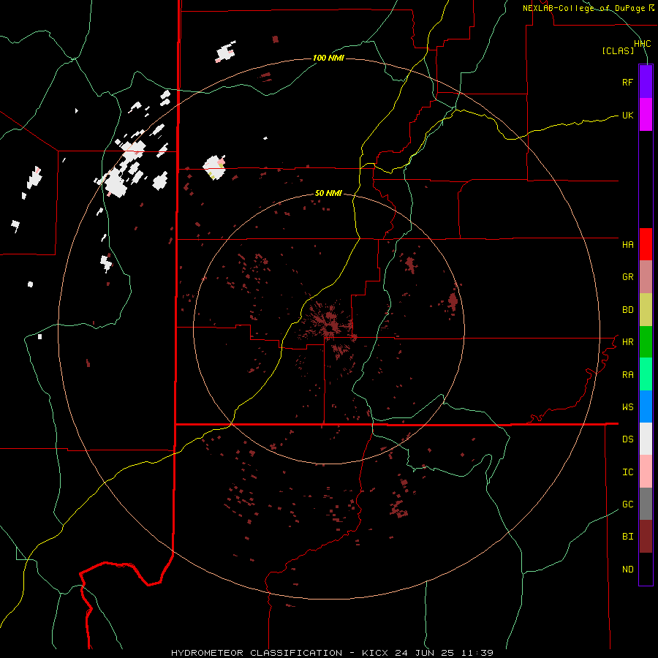Click the HA red legend swatch
Image resolution: width=658 pixels, height=658 pixels.
646,244
